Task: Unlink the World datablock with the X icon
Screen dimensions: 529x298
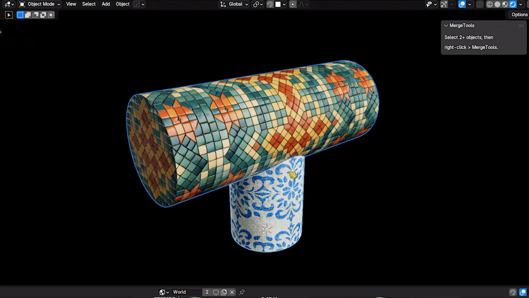Action: coord(232,292)
